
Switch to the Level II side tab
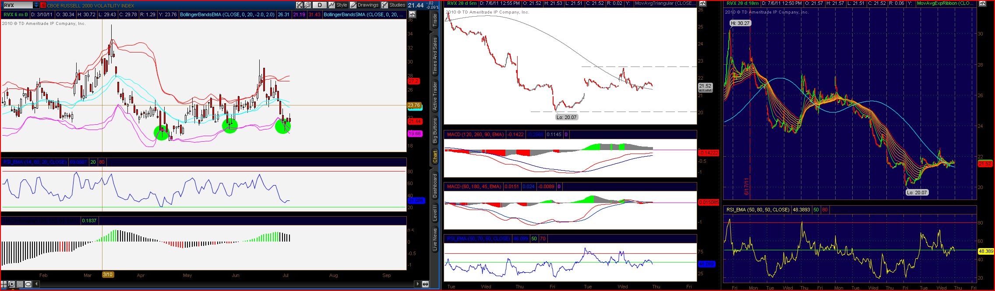[435, 213]
